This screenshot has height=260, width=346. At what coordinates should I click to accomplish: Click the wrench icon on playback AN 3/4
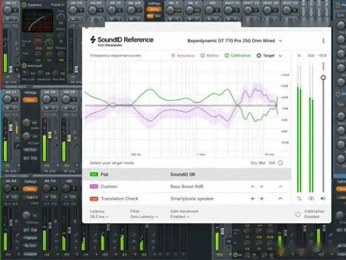pos(56,146)
